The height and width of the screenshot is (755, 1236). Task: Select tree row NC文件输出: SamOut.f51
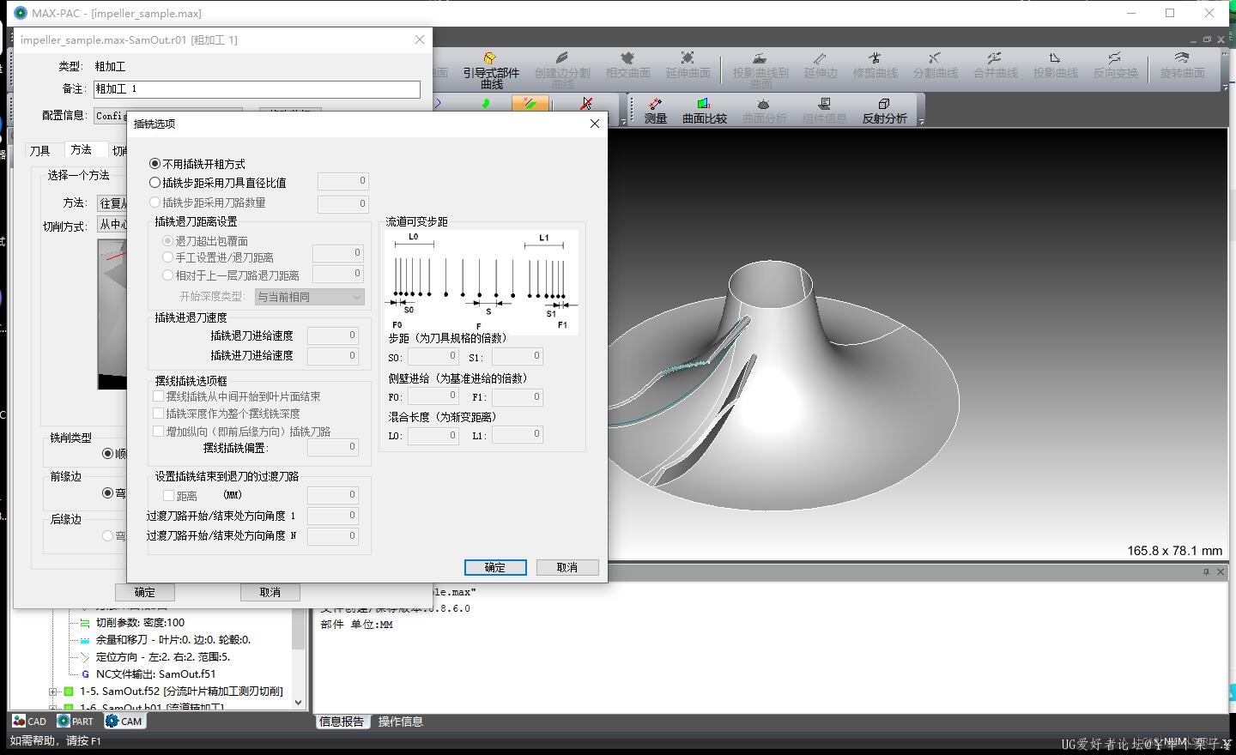[x=155, y=674]
